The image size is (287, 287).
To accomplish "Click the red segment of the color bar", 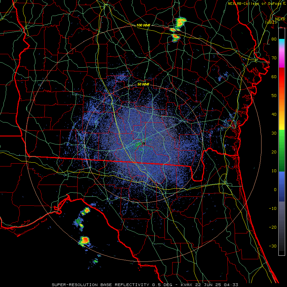I will pos(282,77).
